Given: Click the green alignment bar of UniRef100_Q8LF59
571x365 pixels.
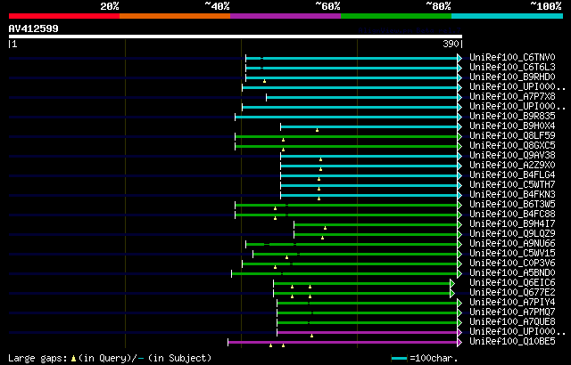Looking at the screenshot, I should point(349,136).
